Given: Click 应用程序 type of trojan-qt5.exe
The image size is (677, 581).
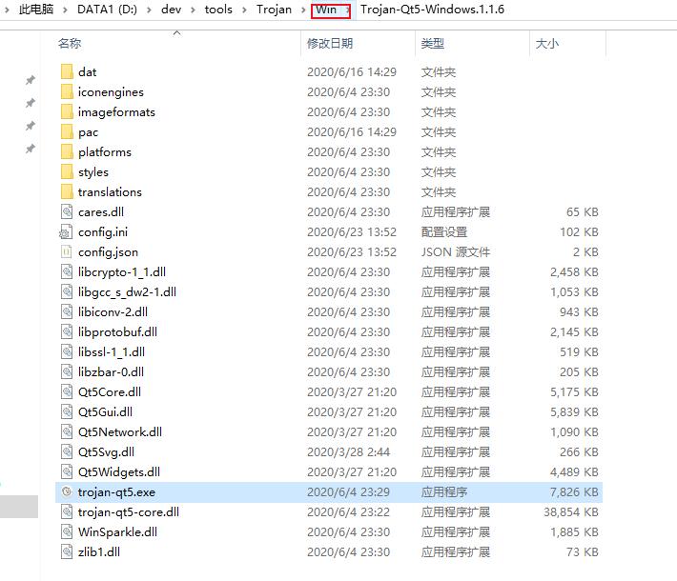Looking at the screenshot, I should tap(444, 491).
